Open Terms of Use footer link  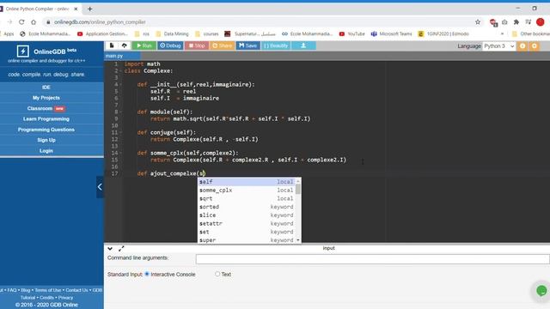48,290
